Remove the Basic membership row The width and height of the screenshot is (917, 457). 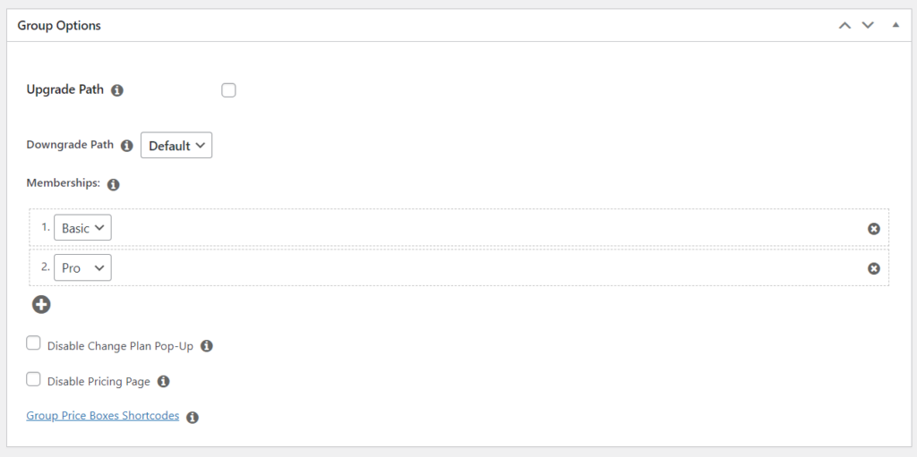pyautogui.click(x=874, y=229)
